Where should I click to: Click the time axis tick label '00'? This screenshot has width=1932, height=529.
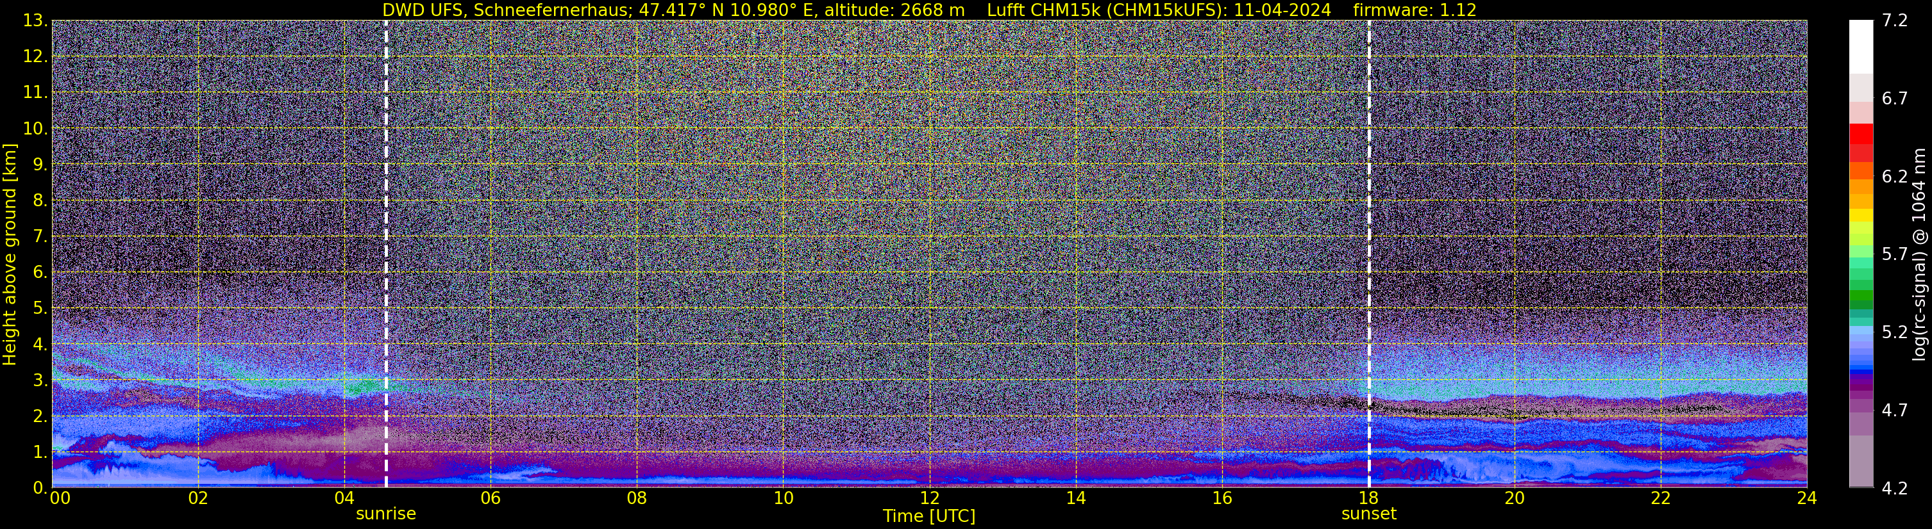click(x=60, y=498)
